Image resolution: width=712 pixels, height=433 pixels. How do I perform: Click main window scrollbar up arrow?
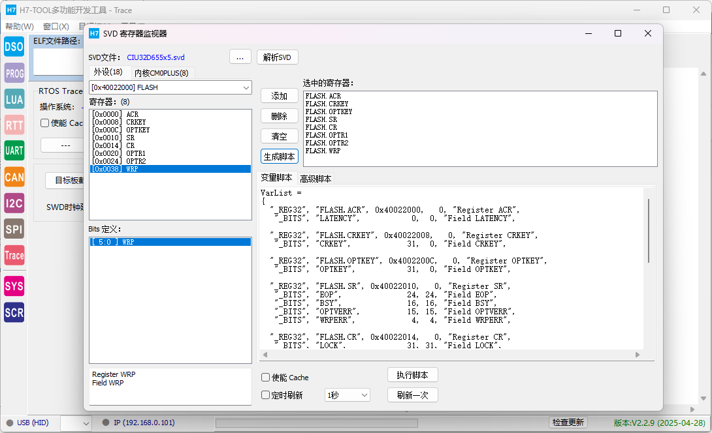coord(704,74)
